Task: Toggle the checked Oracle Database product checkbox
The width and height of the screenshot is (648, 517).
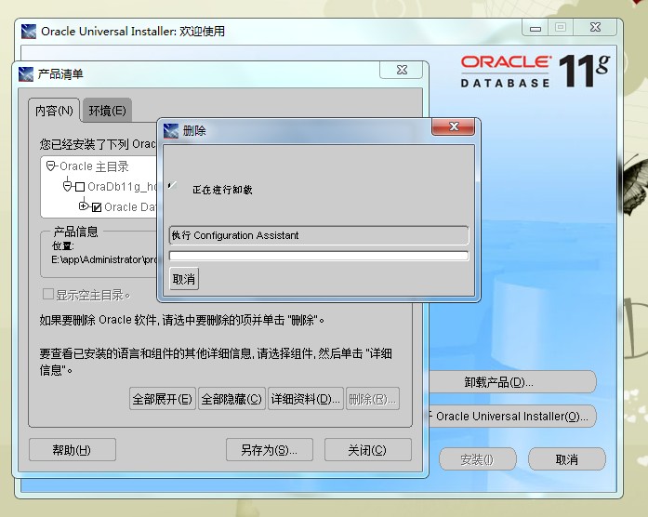Action: coord(97,207)
